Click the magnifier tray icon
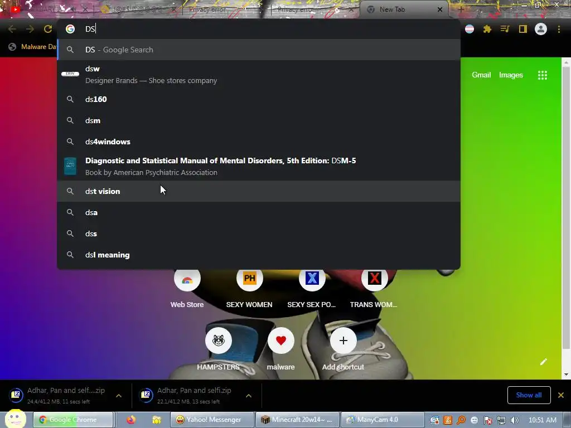 pyautogui.click(x=461, y=420)
